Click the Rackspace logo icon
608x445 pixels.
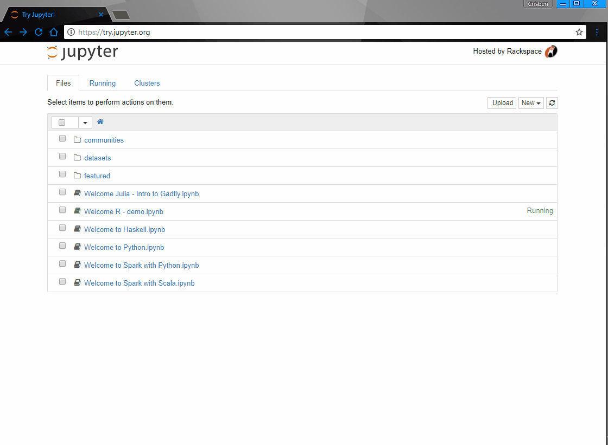pyautogui.click(x=551, y=51)
